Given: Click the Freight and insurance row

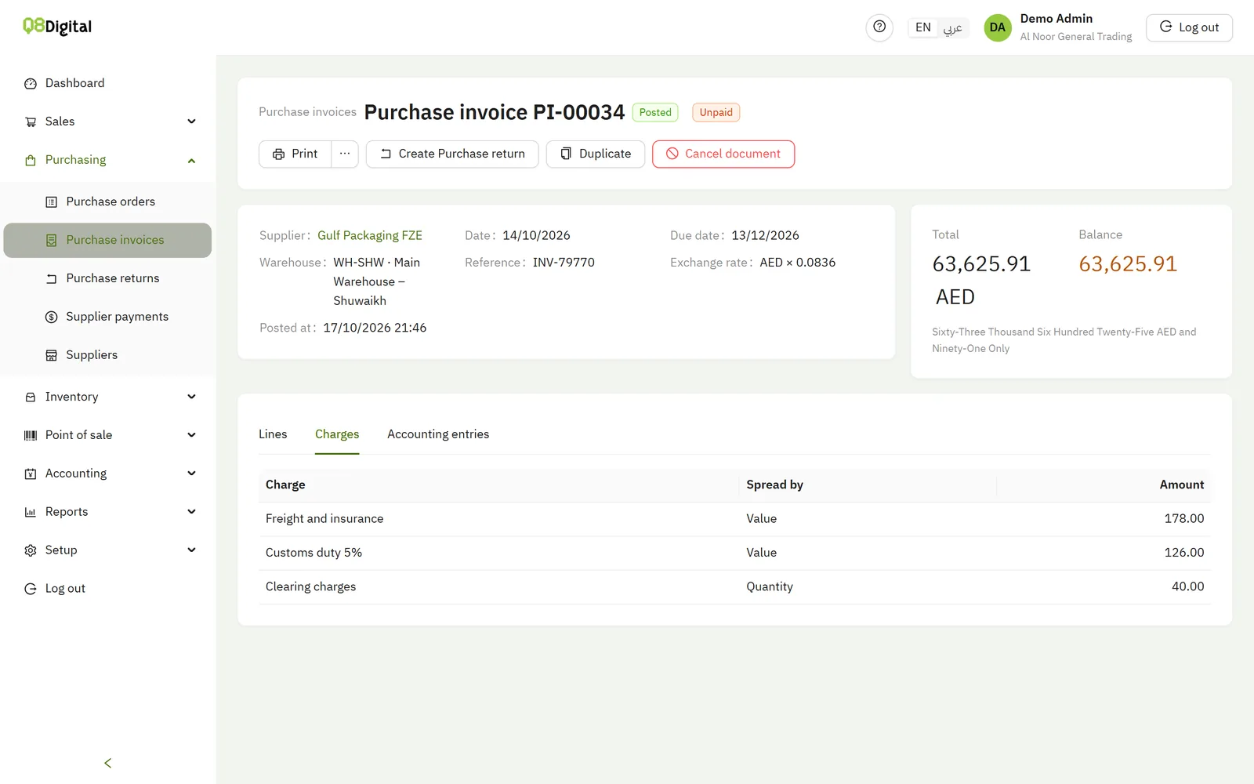Looking at the screenshot, I should point(734,519).
